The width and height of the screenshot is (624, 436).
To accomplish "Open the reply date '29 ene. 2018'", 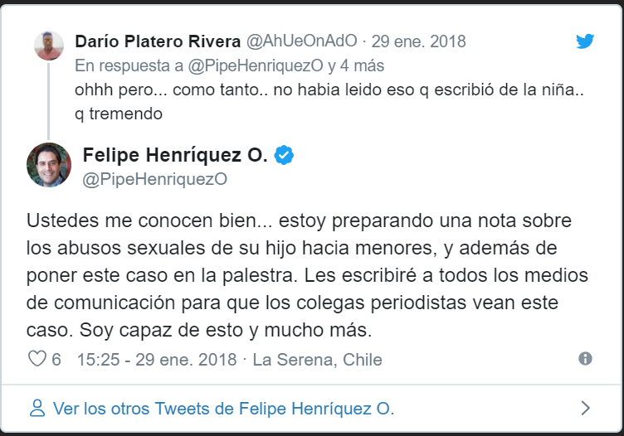I will click(418, 41).
